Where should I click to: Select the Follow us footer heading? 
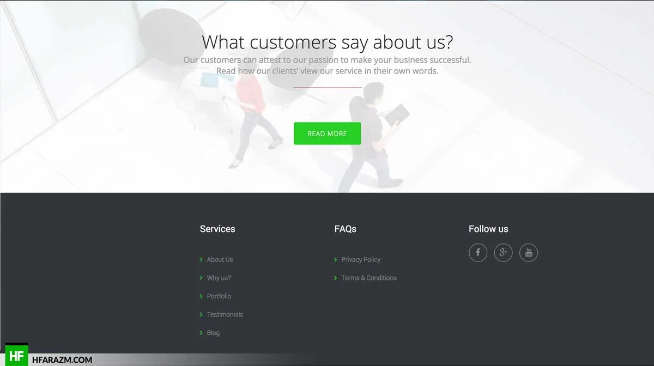(488, 229)
